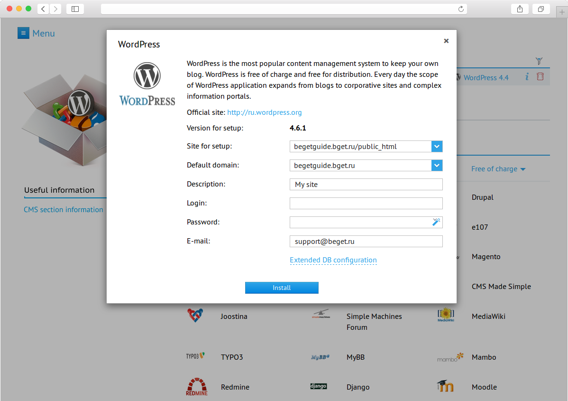This screenshot has height=401, width=568.
Task: Click the MediaWiki sunflower logo
Action: 446,315
